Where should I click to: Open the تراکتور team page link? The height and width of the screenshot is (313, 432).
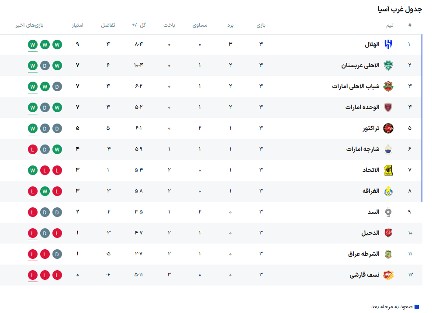(370, 128)
